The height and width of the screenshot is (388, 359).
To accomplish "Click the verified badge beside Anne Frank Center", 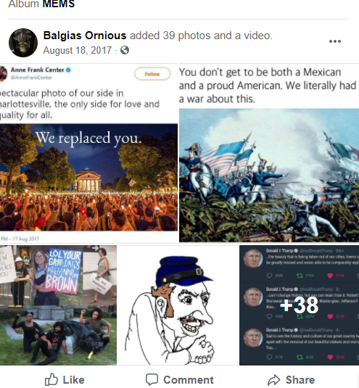I will (68, 70).
